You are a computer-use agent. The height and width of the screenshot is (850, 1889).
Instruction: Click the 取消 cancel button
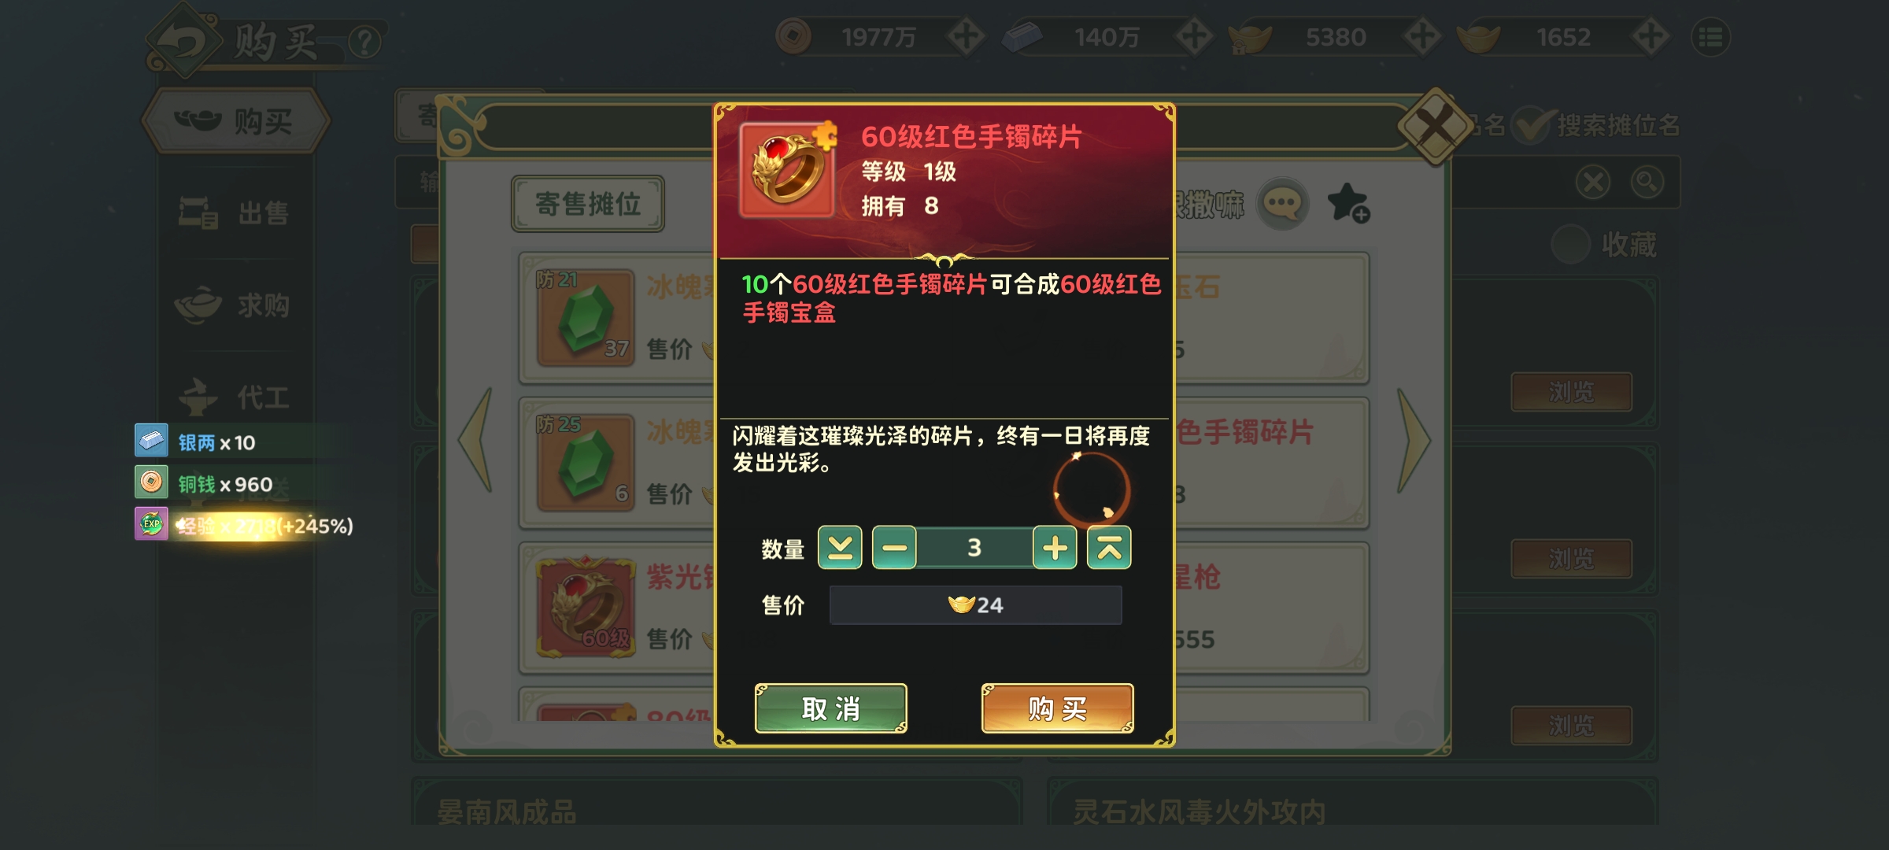point(831,708)
